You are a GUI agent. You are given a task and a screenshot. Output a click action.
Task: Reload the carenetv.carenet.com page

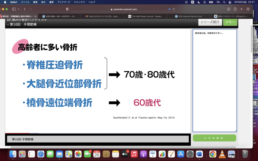tap(174, 9)
